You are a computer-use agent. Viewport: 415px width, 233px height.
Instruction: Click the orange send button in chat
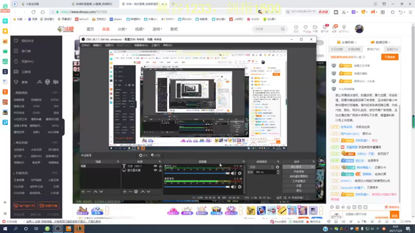395,215
